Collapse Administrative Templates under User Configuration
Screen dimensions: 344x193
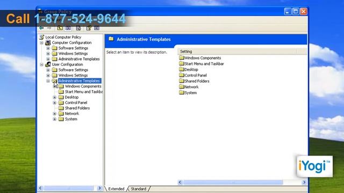pyautogui.click(x=48, y=81)
